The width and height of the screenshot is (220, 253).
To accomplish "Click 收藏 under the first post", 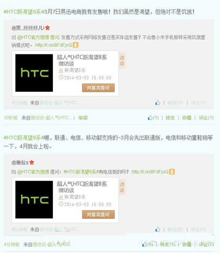I will tap(187, 118).
